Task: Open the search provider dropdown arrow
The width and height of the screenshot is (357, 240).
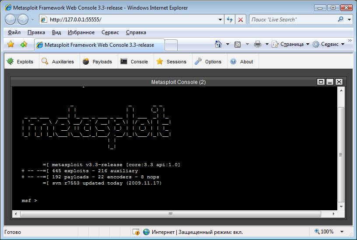Action: (x=350, y=20)
